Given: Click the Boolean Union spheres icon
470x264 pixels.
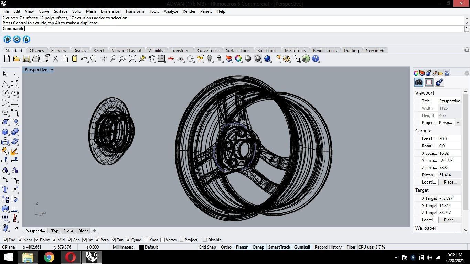Looking at the screenshot, I should (15, 132).
